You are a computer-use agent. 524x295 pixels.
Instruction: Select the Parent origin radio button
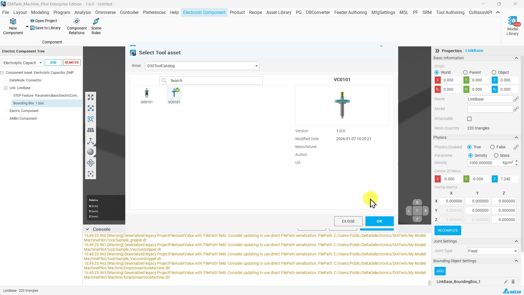click(x=465, y=72)
